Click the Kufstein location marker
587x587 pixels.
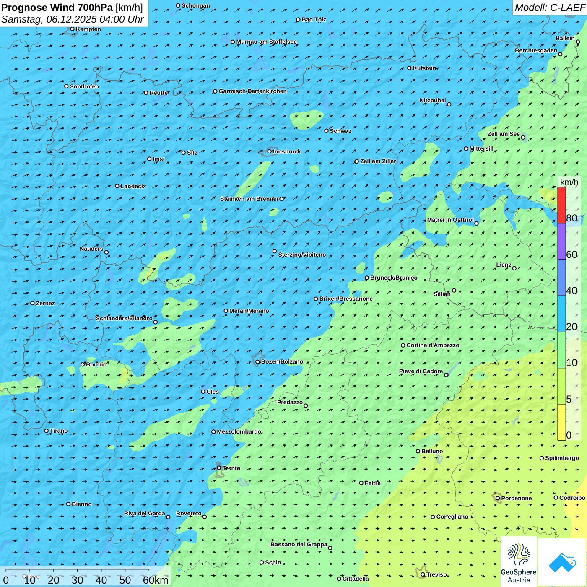[410, 68]
